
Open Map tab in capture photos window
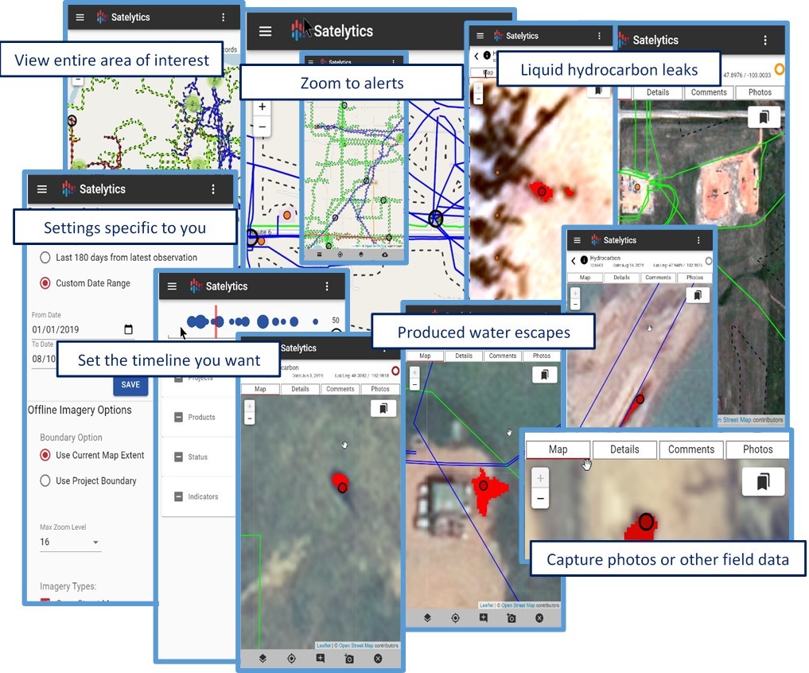[558, 449]
